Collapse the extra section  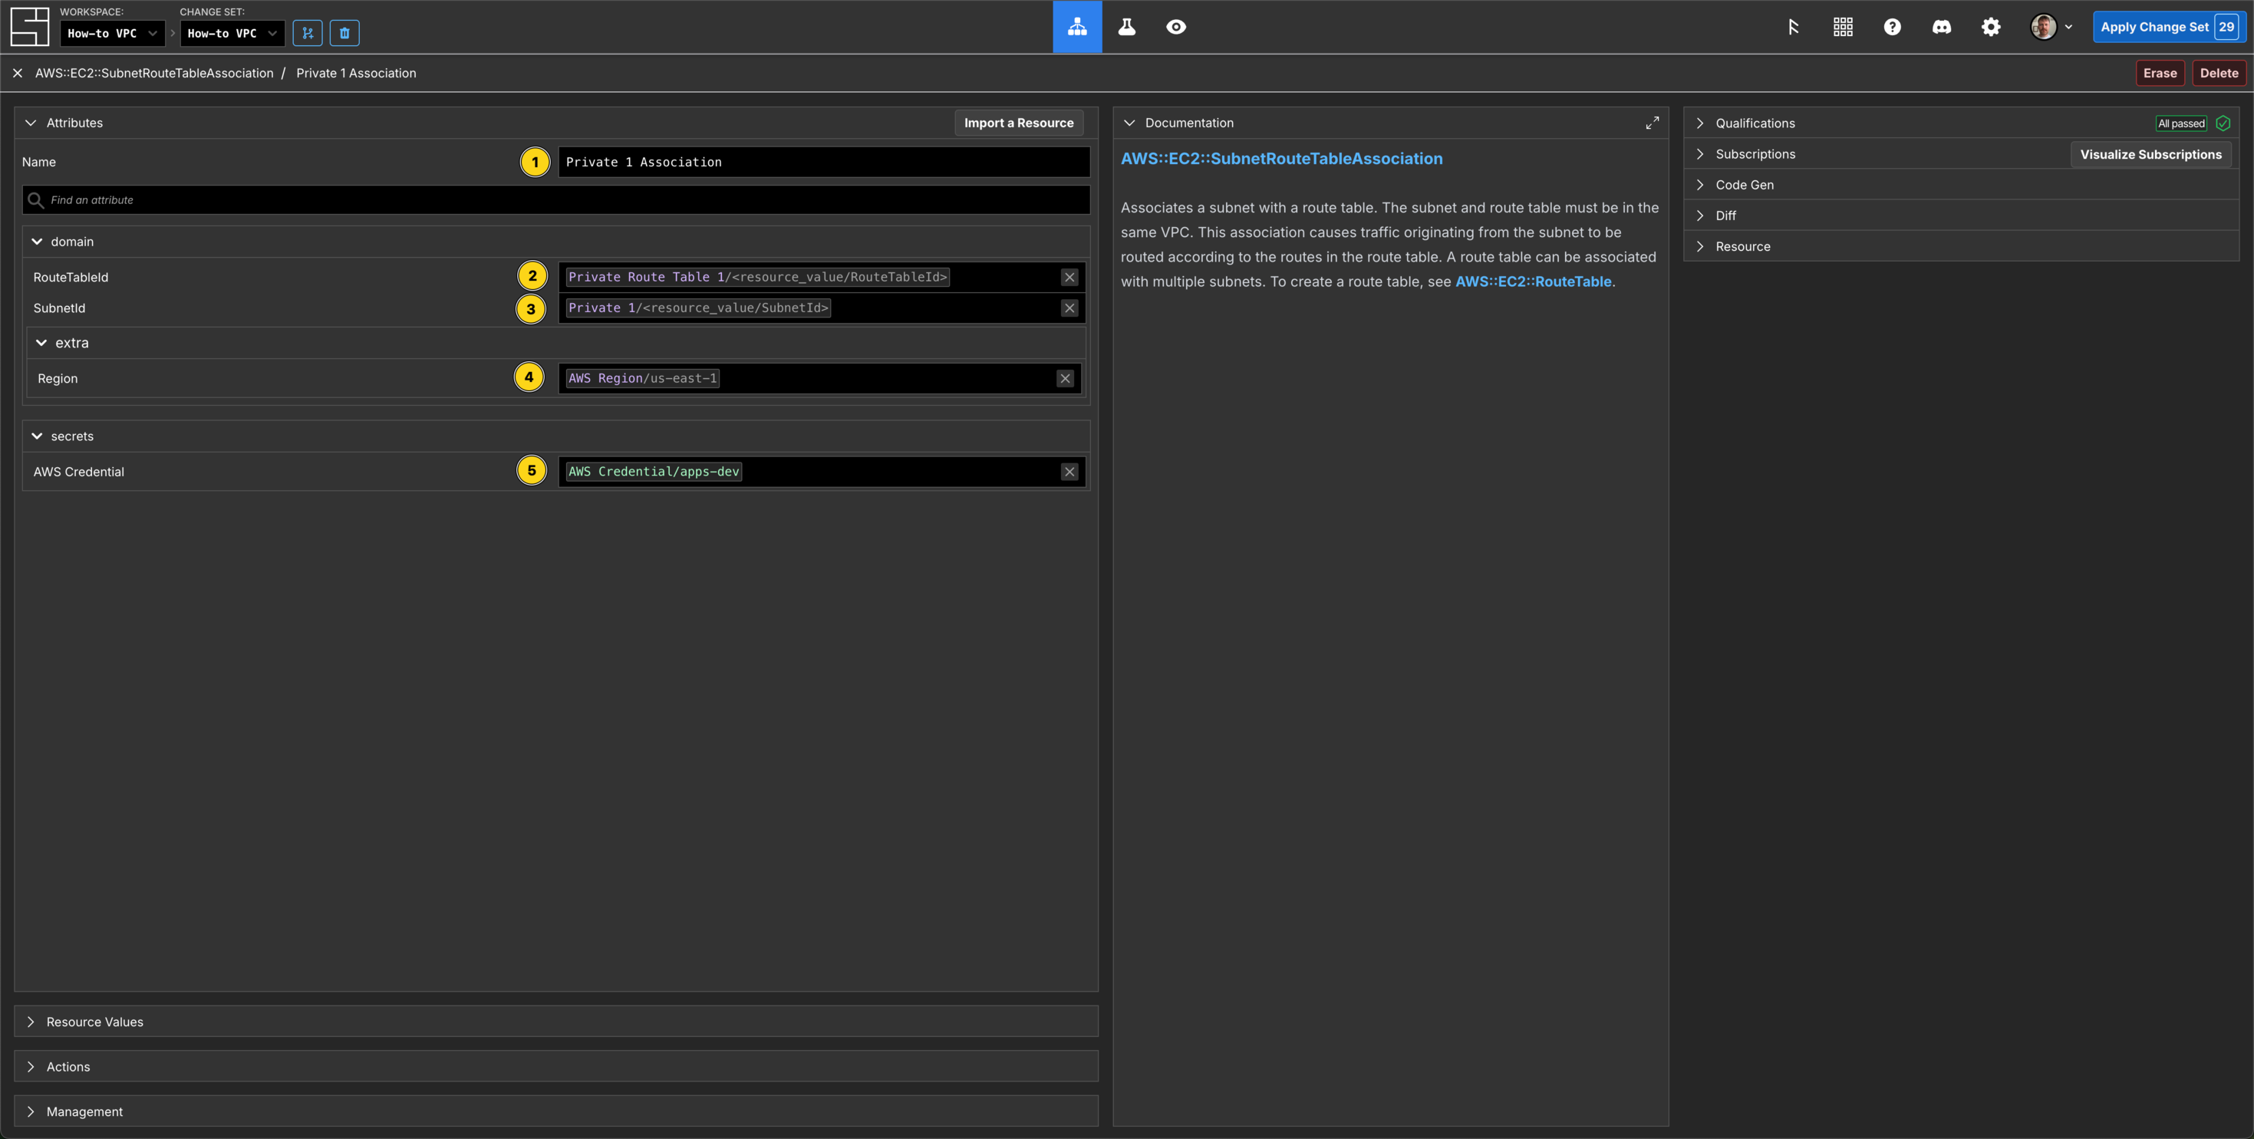tap(41, 343)
